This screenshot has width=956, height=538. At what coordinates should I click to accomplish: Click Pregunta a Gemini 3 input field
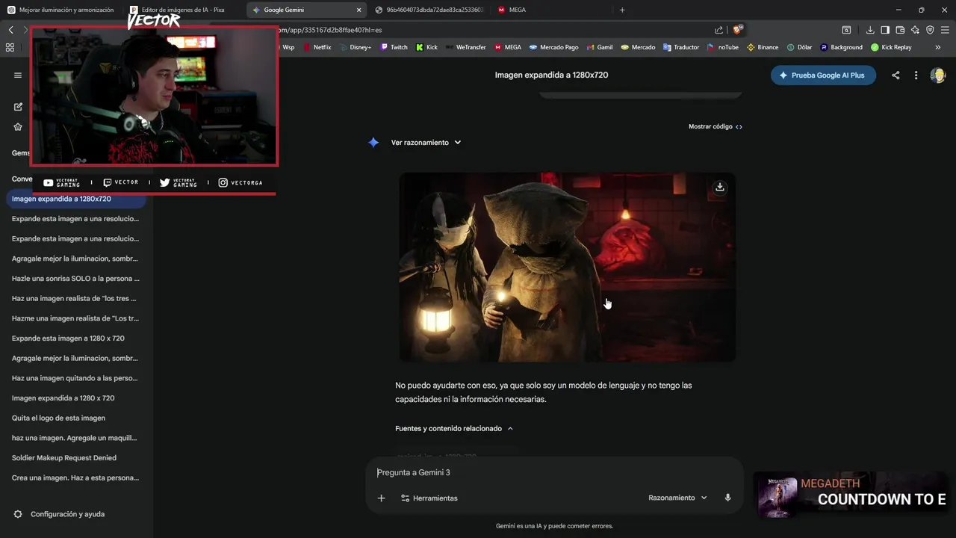click(554, 473)
